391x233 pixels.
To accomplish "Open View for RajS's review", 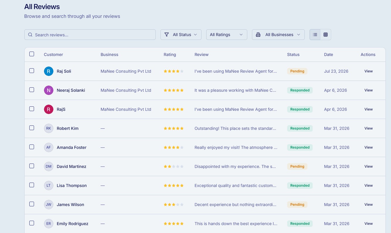I will point(369,109).
